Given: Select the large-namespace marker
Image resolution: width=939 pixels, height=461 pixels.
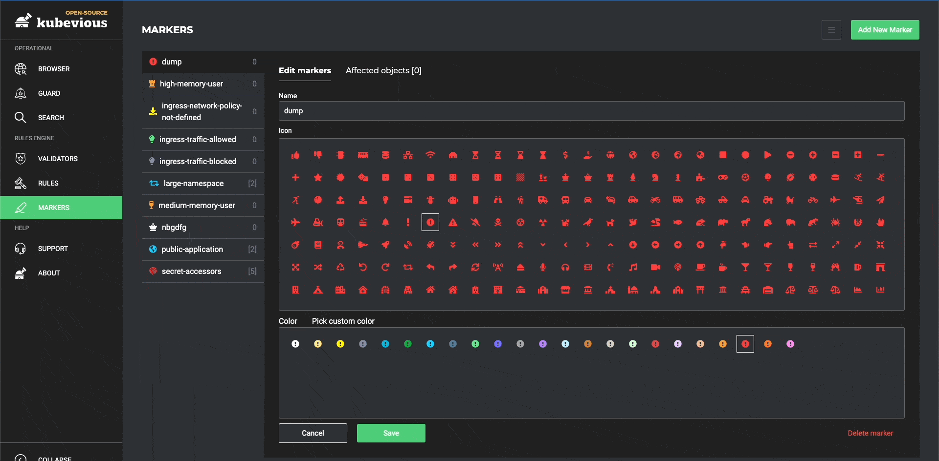Looking at the screenshot, I should pyautogui.click(x=203, y=184).
